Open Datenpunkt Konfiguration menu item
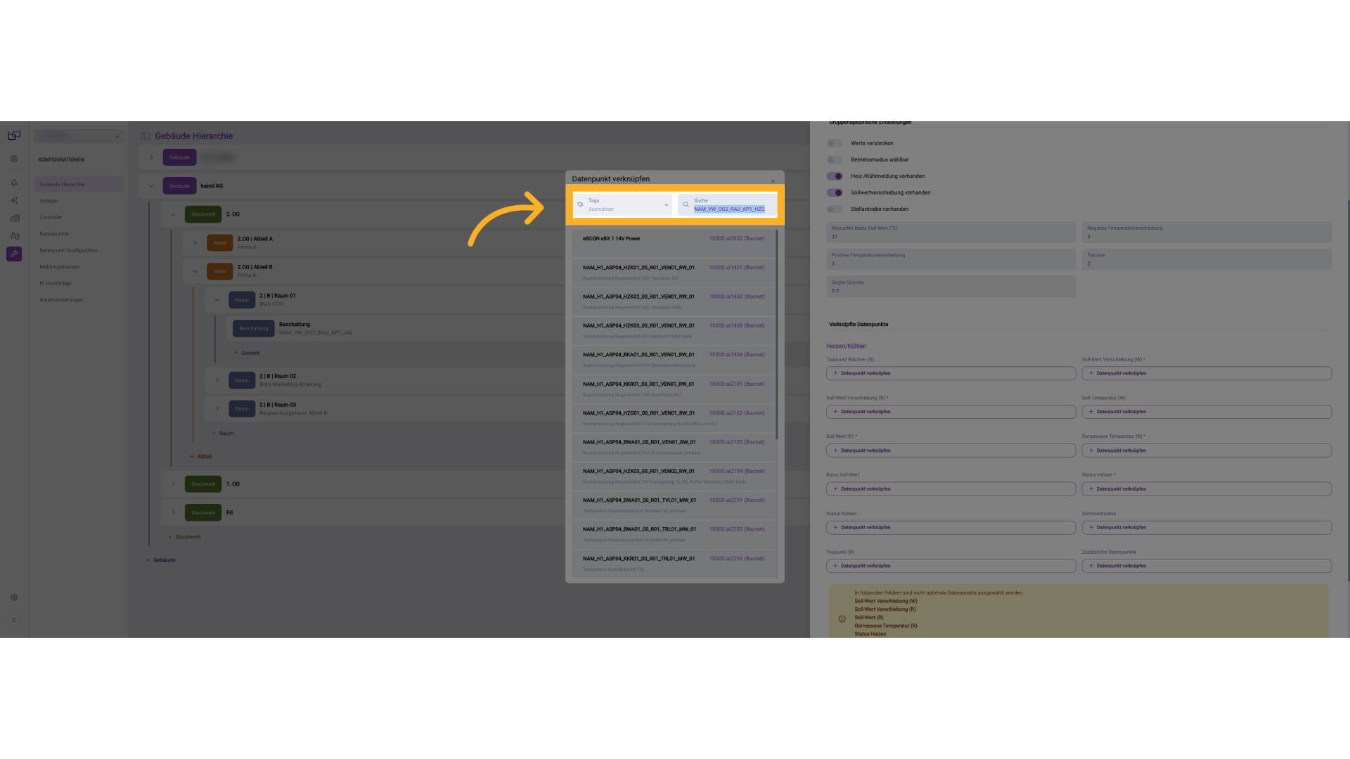Viewport: 1350px width, 759px height. click(68, 250)
